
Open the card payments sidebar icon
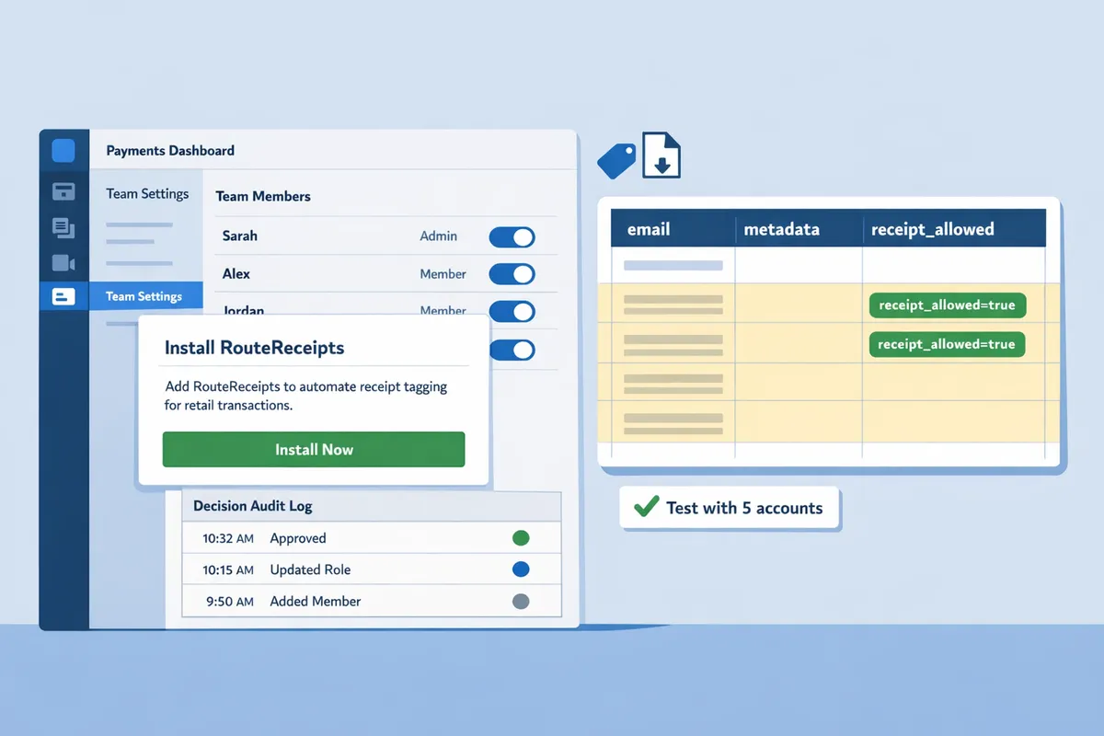(x=63, y=192)
